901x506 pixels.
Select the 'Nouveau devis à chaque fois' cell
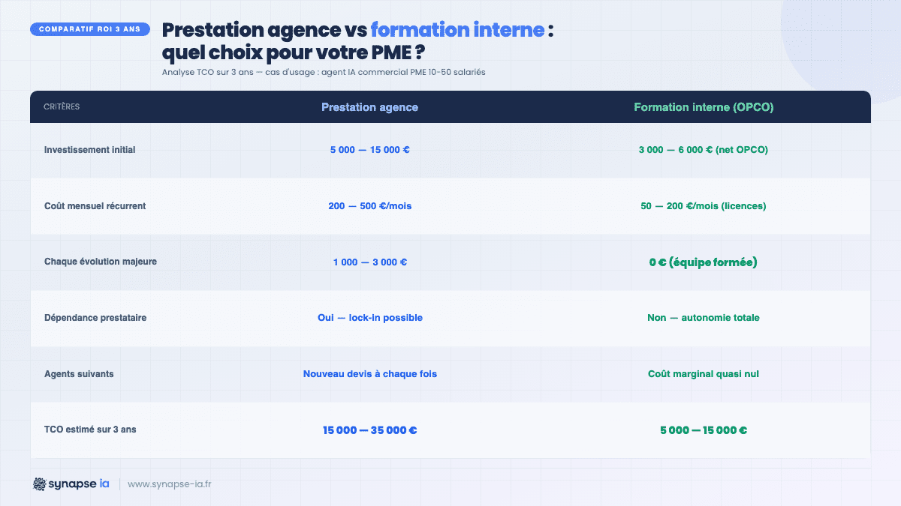(369, 374)
